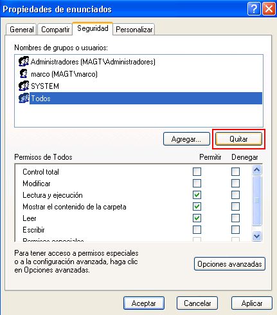277x315 pixels.
Task: Click the permissions scrollbar thumb
Action: (256, 200)
